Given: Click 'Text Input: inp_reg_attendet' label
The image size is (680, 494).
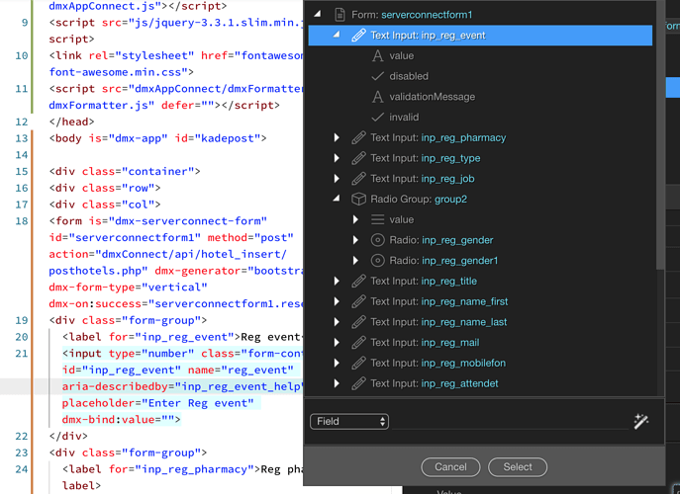Looking at the screenshot, I should click(435, 383).
